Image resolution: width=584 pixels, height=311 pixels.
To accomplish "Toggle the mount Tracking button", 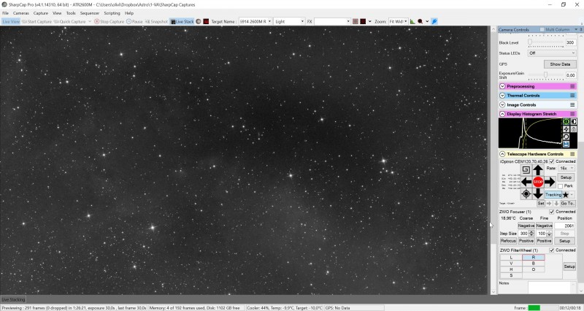I will [553, 195].
